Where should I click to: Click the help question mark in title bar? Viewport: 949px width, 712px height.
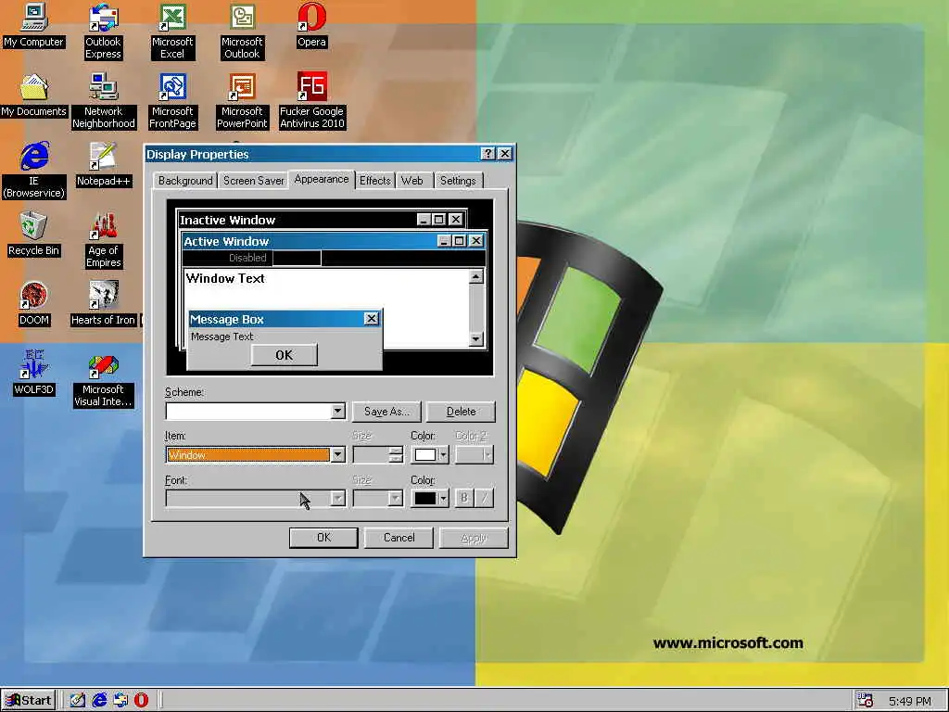[x=487, y=154]
